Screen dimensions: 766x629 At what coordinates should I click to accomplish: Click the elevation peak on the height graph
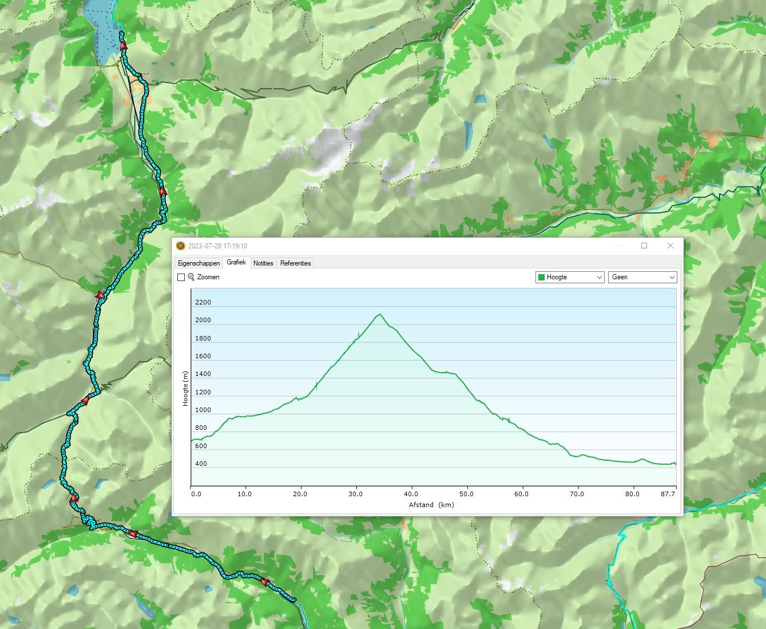click(379, 314)
